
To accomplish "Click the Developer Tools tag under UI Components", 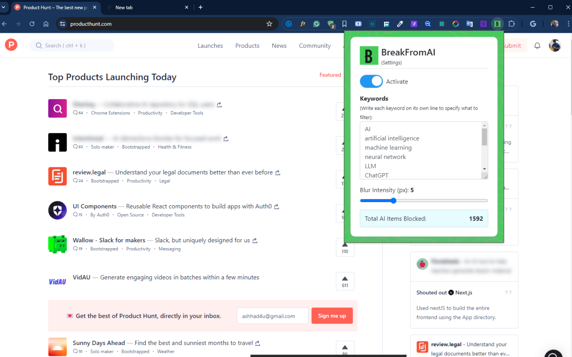I will click(x=168, y=215).
